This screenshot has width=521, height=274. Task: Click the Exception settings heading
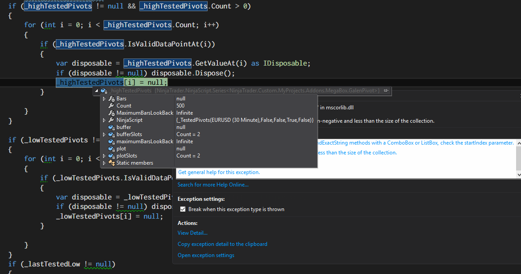click(201, 199)
